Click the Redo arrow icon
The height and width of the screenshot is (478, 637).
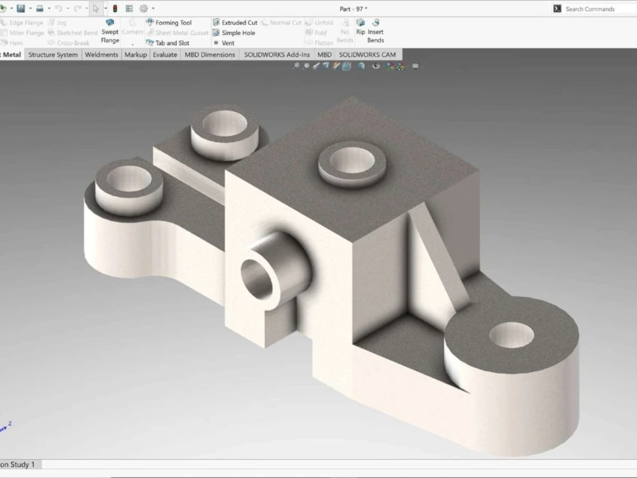click(x=77, y=8)
